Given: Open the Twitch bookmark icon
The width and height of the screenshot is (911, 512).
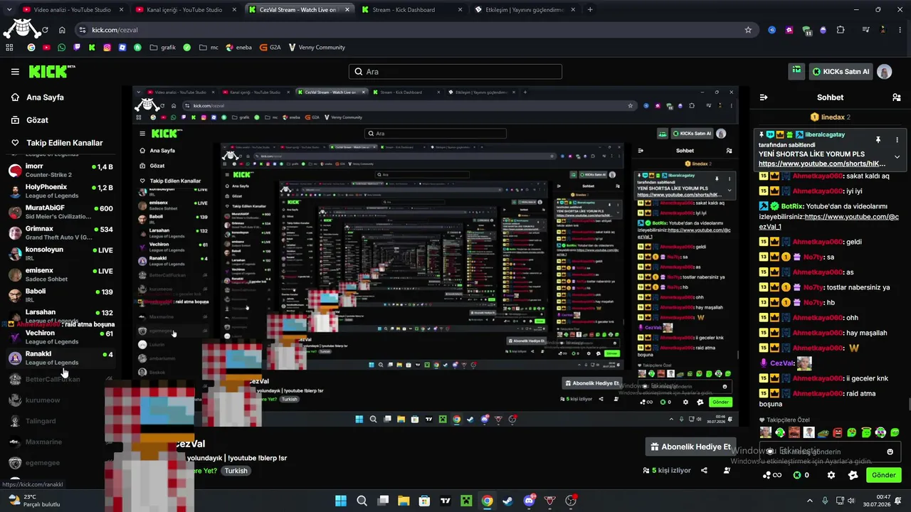Looking at the screenshot, I should (x=77, y=48).
